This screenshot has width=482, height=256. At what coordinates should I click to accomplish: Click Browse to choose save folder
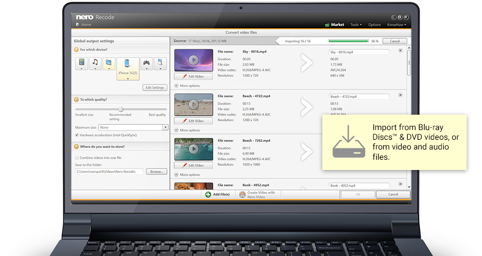pyautogui.click(x=157, y=172)
